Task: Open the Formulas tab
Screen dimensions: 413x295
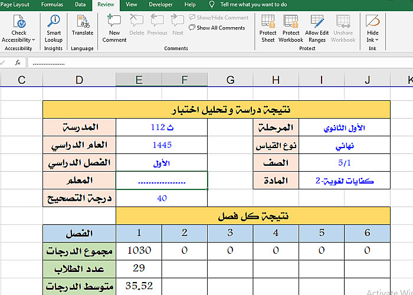Action: [52, 5]
